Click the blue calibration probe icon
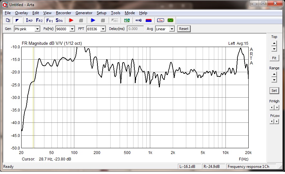Viewport: 285px width, 174px height. point(139,20)
